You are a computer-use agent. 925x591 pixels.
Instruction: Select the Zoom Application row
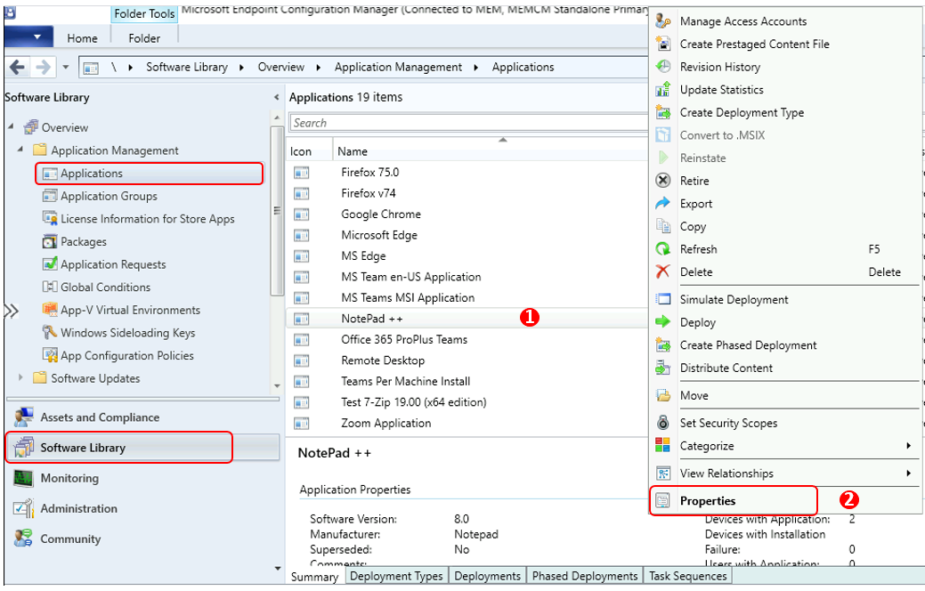pyautogui.click(x=467, y=423)
